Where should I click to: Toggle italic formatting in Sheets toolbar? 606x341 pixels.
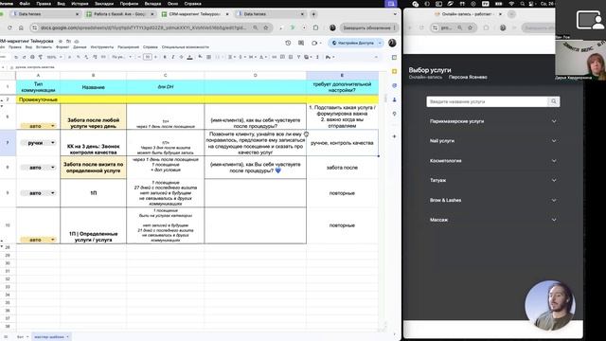[x=172, y=57]
